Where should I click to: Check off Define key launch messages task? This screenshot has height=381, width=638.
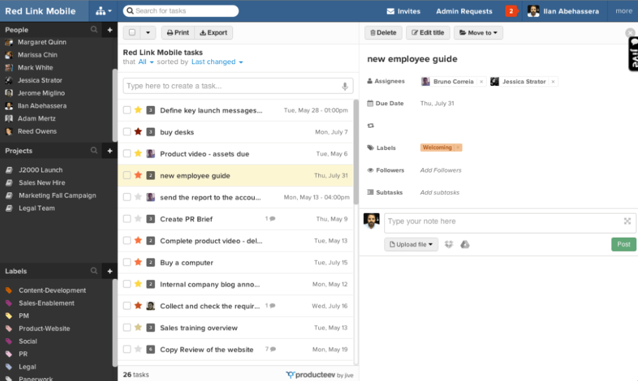point(127,110)
